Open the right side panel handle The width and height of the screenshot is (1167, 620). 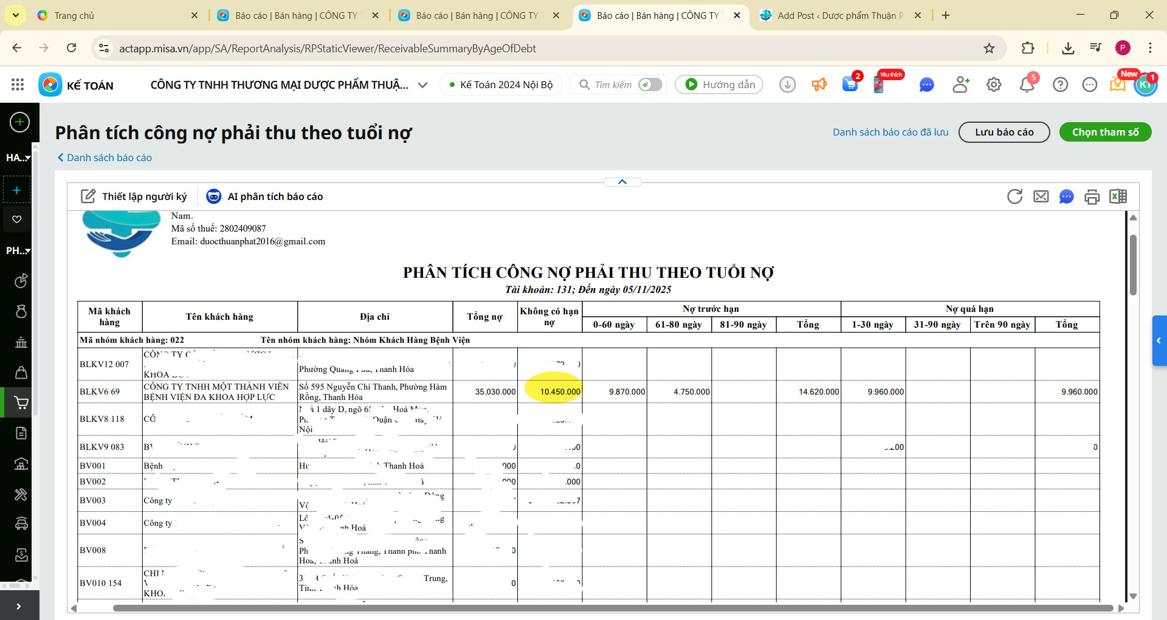[x=1158, y=340]
